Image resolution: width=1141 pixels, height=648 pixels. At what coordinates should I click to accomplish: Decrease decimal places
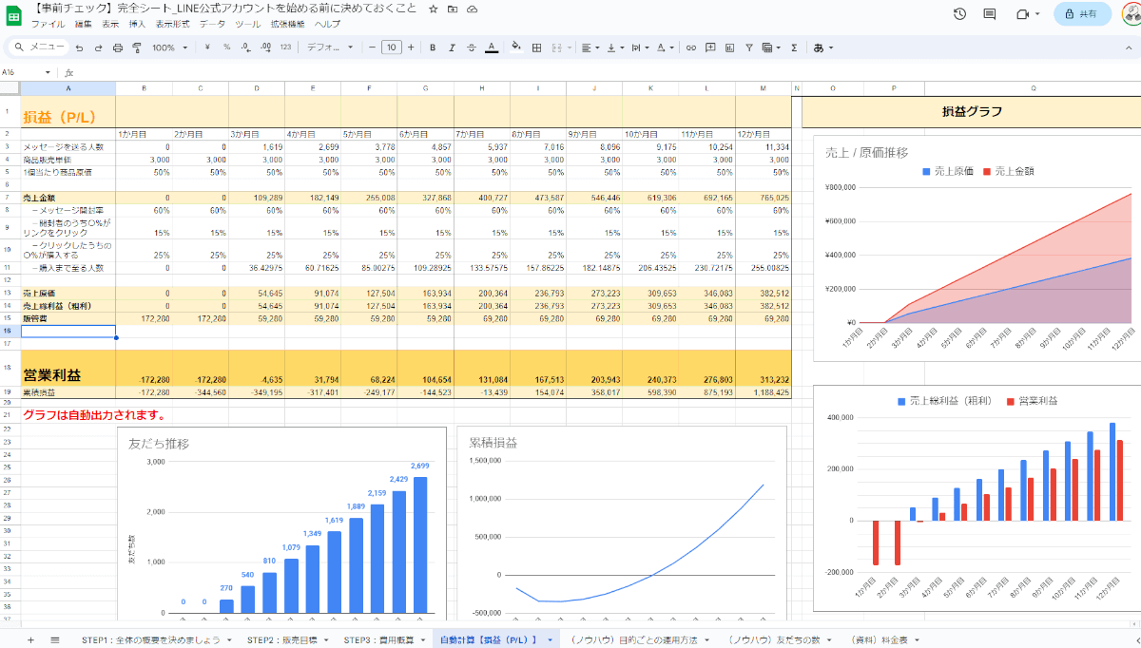[245, 48]
